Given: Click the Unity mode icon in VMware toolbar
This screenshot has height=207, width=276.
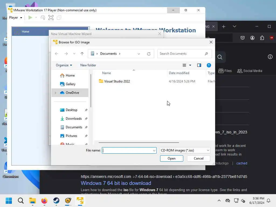Looking at the screenshot, I should pos(59,18).
